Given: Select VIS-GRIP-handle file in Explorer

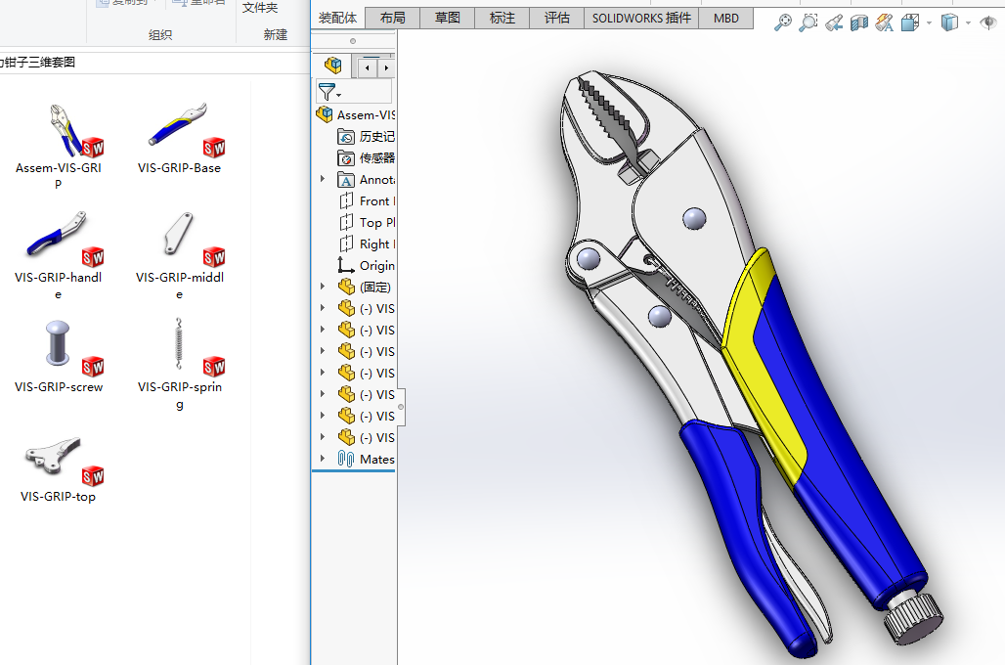Looking at the screenshot, I should click(x=59, y=256).
